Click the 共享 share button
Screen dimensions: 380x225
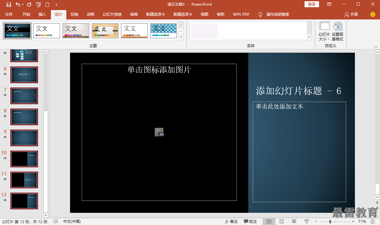(x=351, y=14)
